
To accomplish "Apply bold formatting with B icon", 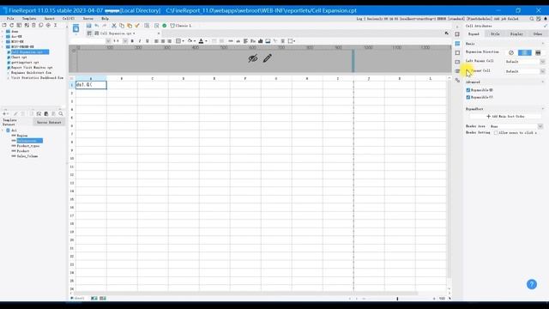I will [x=132, y=41].
